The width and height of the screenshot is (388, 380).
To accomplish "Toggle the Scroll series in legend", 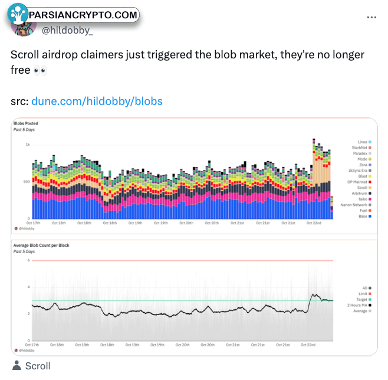I will pos(364,188).
